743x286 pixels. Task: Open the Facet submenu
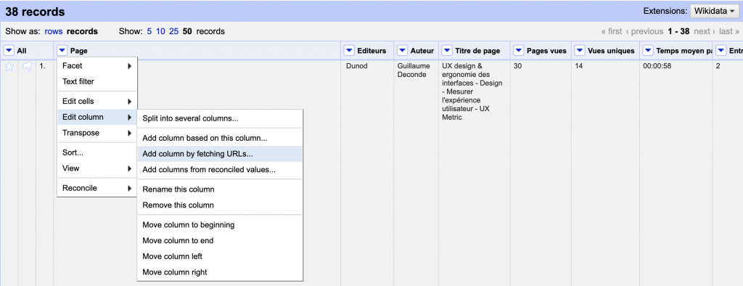97,66
